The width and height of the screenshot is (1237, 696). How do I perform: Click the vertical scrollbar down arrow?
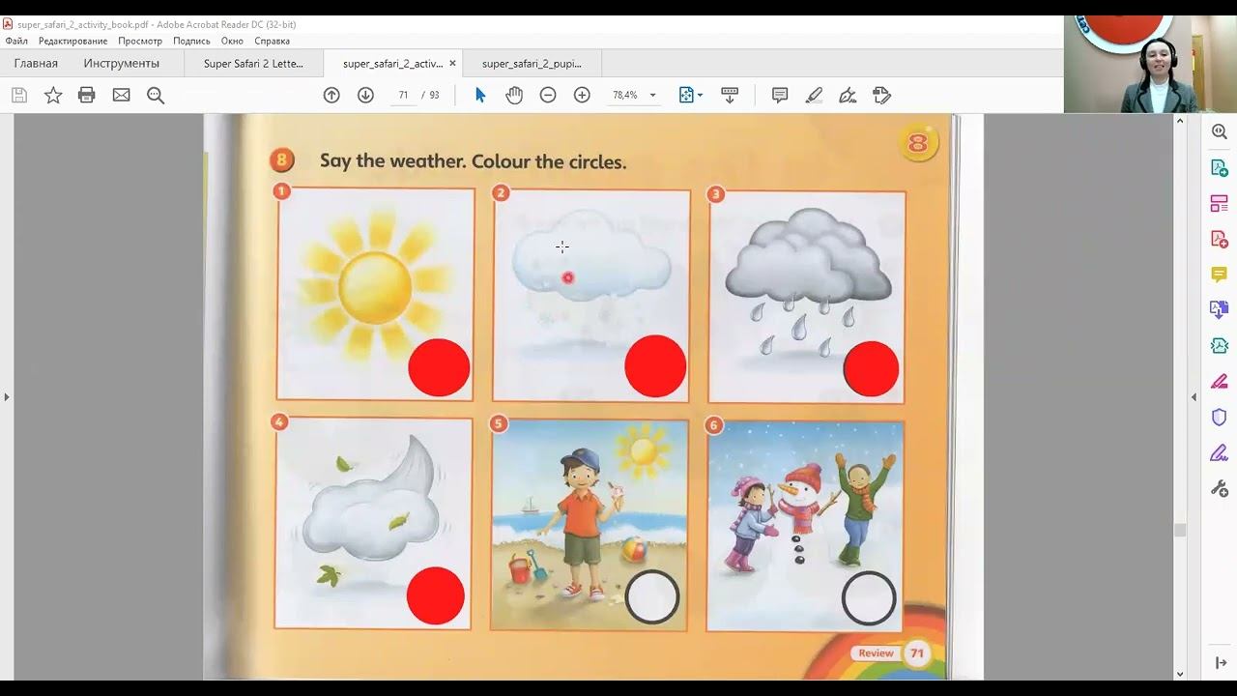tap(1180, 674)
